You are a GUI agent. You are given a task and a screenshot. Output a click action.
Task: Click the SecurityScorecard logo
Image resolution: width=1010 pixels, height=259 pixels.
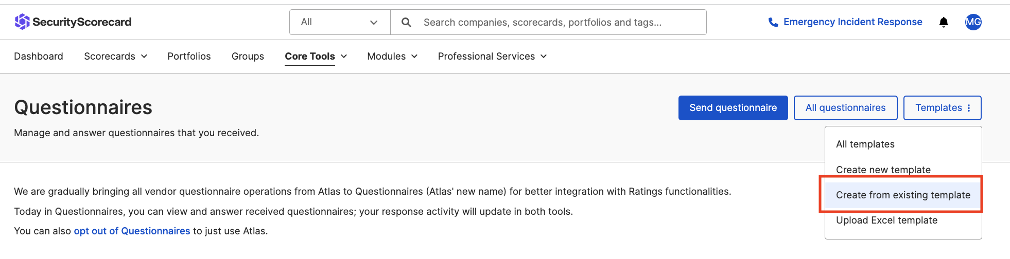click(73, 22)
